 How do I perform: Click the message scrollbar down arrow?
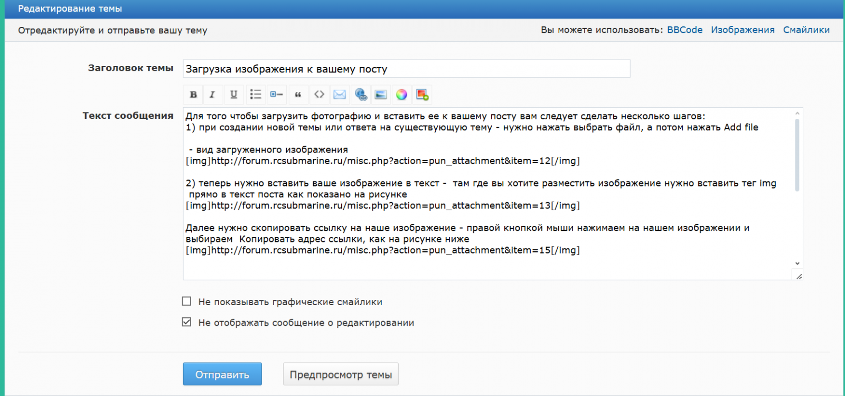point(797,263)
